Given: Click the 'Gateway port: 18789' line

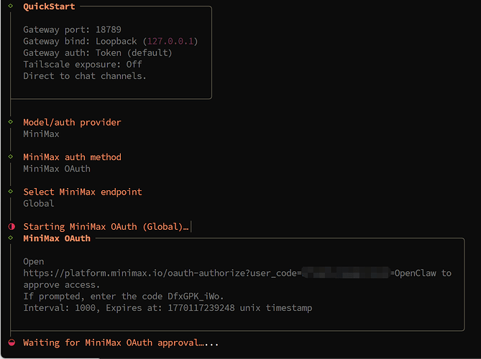Looking at the screenshot, I should [x=72, y=29].
